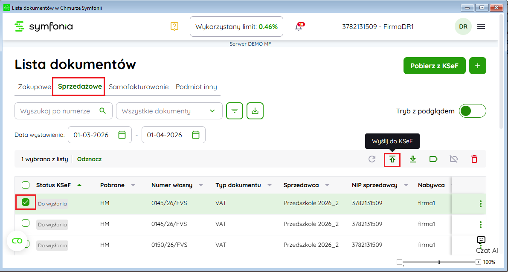
Task: Click the yellow help question icon
Action: 174,26
